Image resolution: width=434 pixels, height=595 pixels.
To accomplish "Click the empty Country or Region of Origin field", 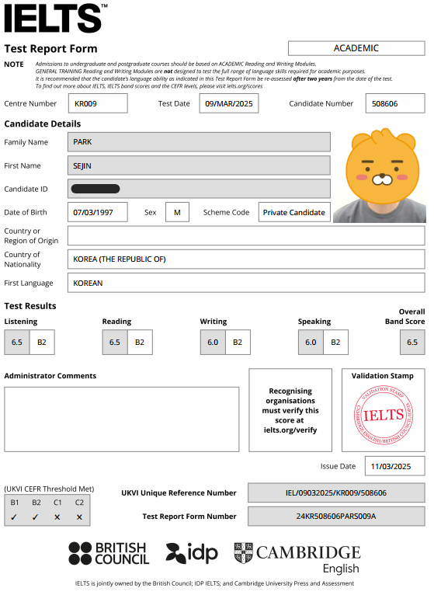I will point(246,235).
